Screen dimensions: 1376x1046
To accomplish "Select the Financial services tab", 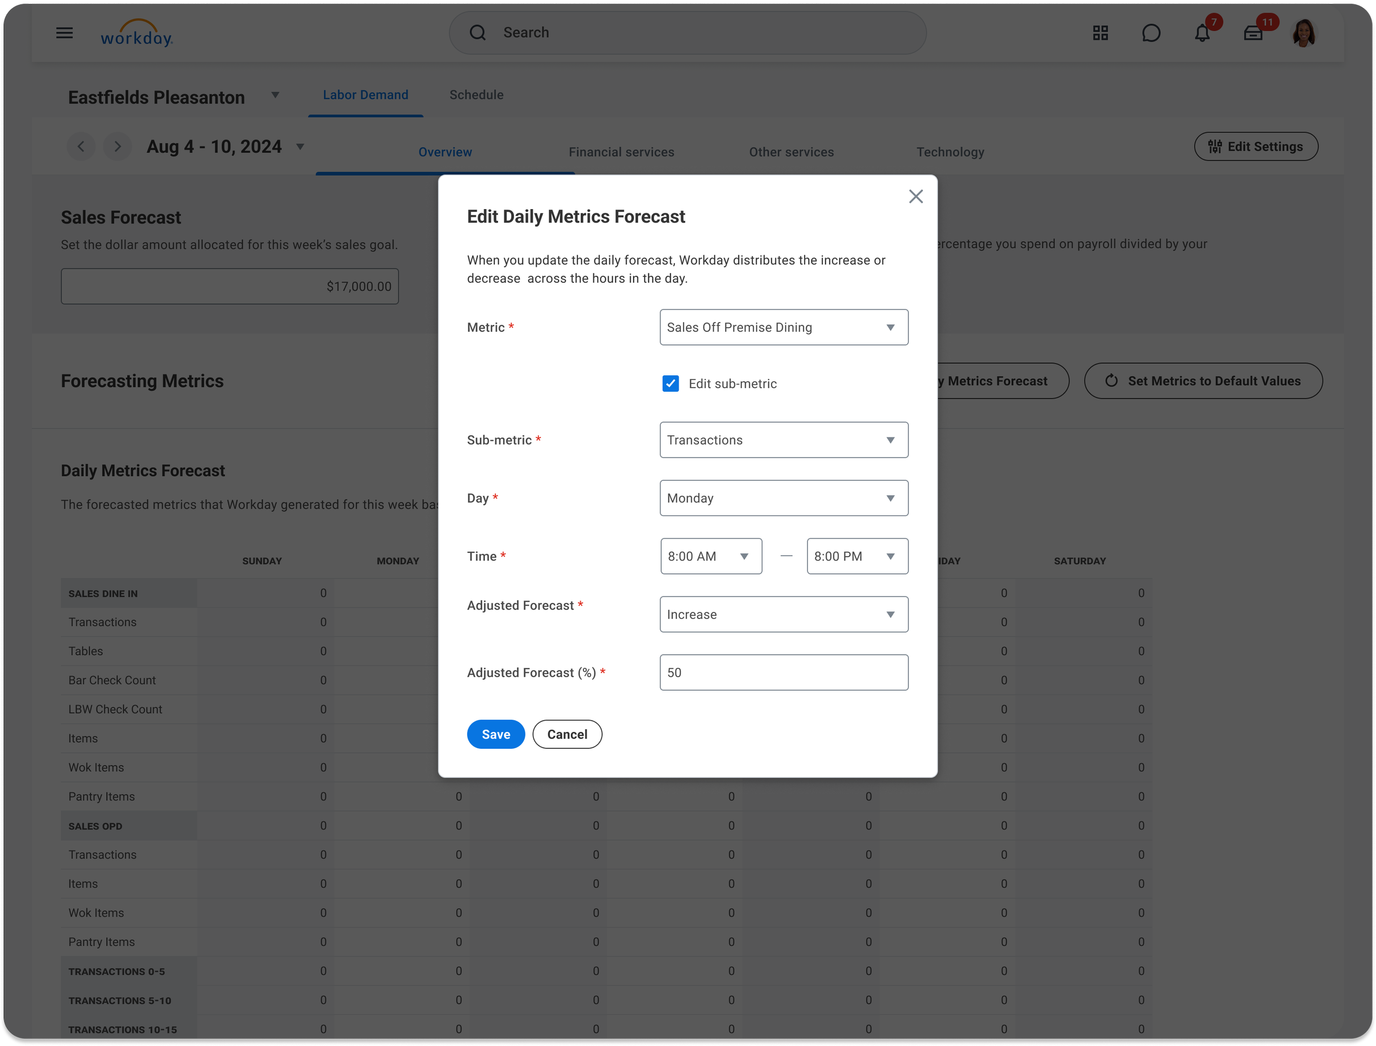I will tap(621, 152).
